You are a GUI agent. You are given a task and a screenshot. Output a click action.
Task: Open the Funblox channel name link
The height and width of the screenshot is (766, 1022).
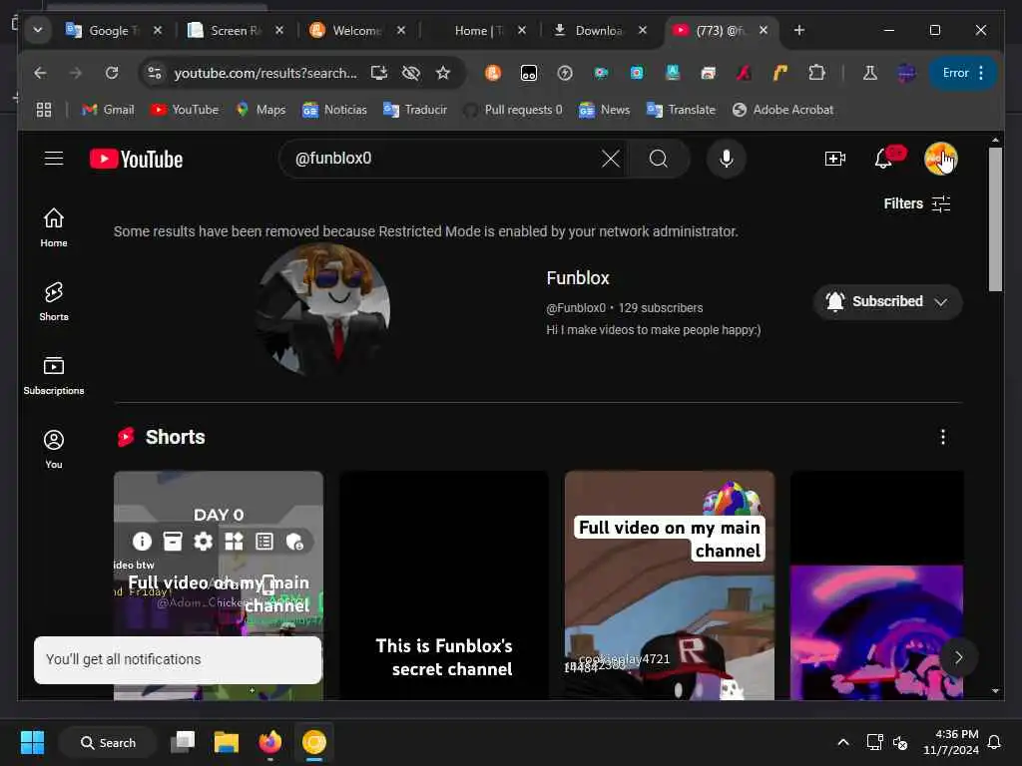point(578,278)
